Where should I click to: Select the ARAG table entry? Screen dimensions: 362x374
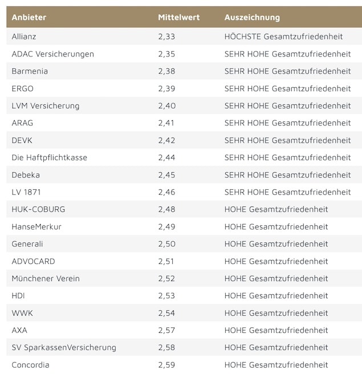[x=23, y=123]
